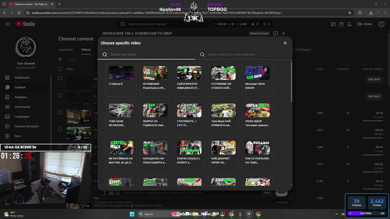The image size is (390, 219).
Task: Click the feedback icon beside Saved as private
Action: [275, 33]
